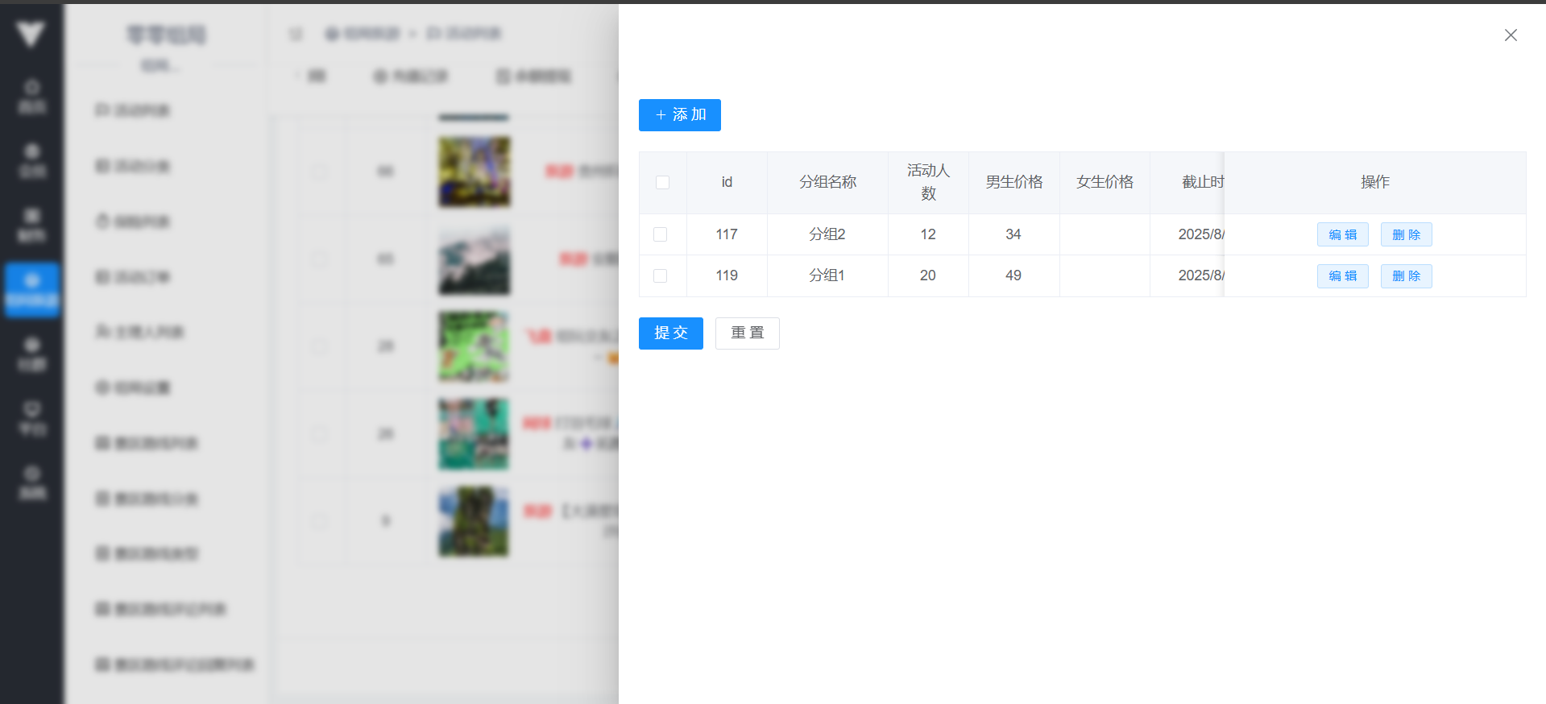
Task: Click the id column header
Action: pyautogui.click(x=727, y=182)
